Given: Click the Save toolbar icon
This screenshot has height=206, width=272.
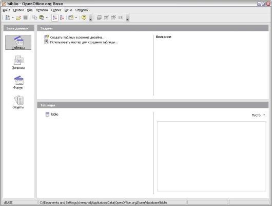Looking at the screenshot, I should 26,17.
